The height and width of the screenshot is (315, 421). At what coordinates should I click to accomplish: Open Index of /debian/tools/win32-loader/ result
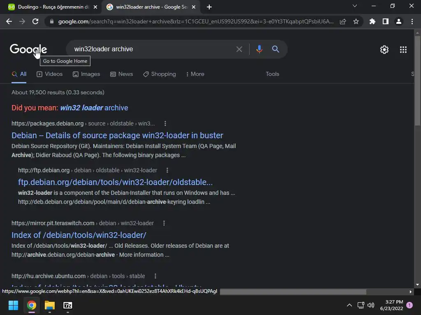click(79, 235)
